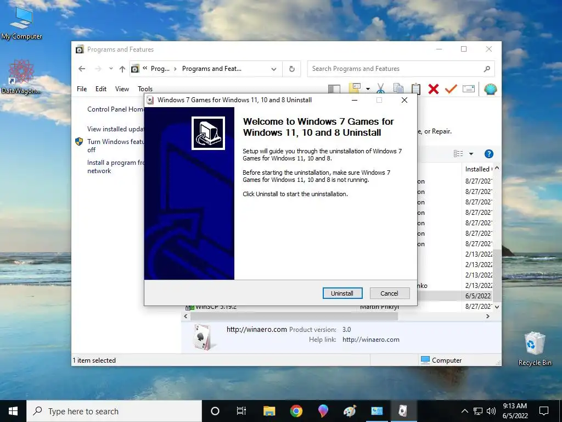
Task: Click the folder options toolbar icon
Action: pyautogui.click(x=355, y=88)
